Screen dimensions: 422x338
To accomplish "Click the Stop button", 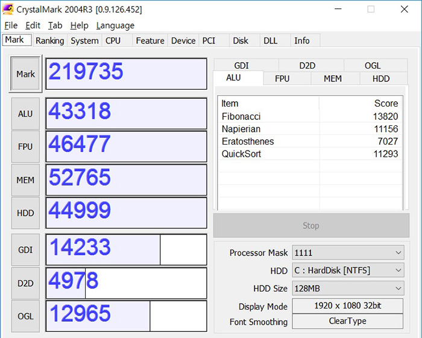I will [311, 225].
